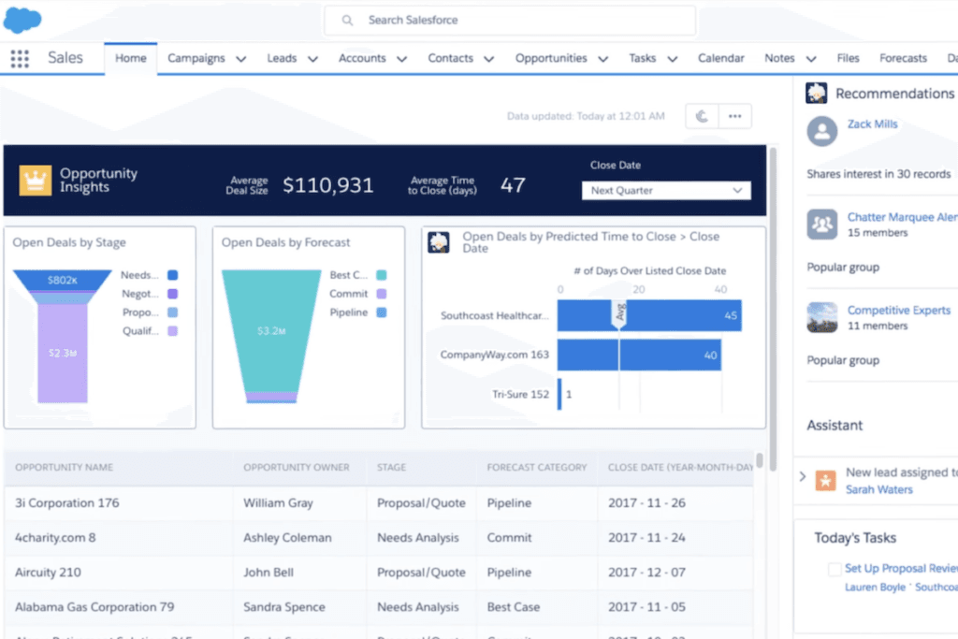
Task: Switch to the Calendar tab
Action: pos(721,58)
